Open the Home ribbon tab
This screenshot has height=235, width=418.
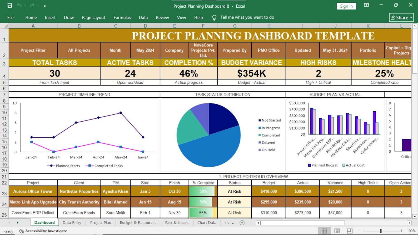pyautogui.click(x=31, y=18)
